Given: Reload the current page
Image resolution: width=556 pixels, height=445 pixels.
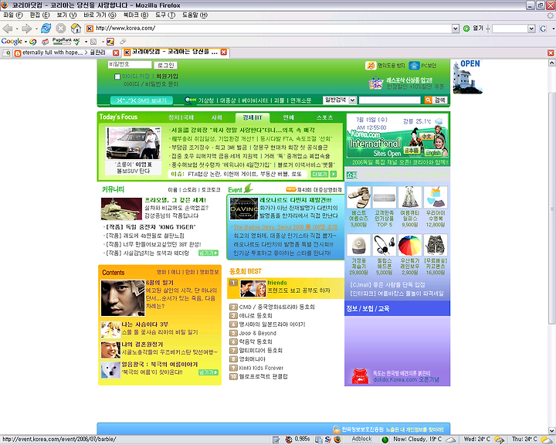Looking at the screenshot, I should (46, 29).
